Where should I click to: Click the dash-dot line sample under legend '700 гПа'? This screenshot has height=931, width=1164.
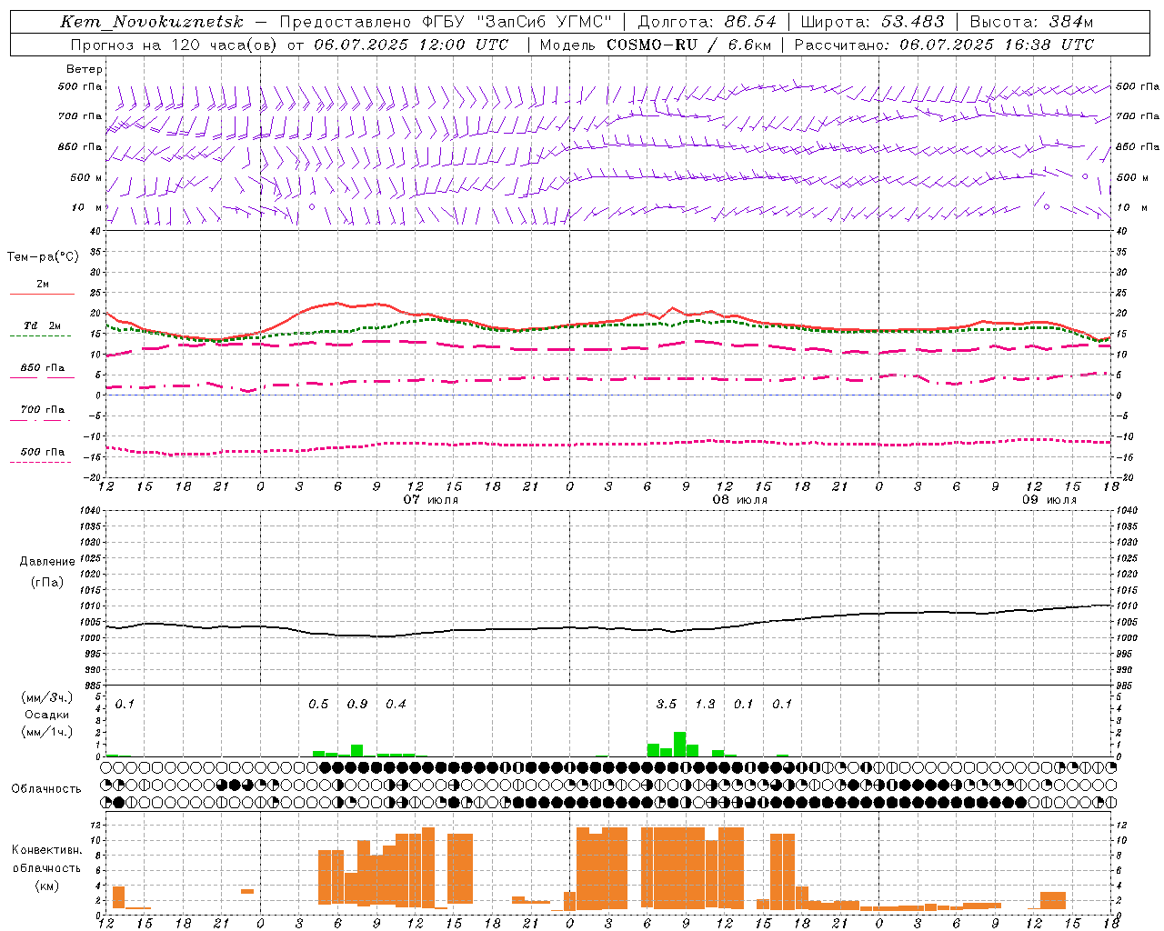click(41, 420)
